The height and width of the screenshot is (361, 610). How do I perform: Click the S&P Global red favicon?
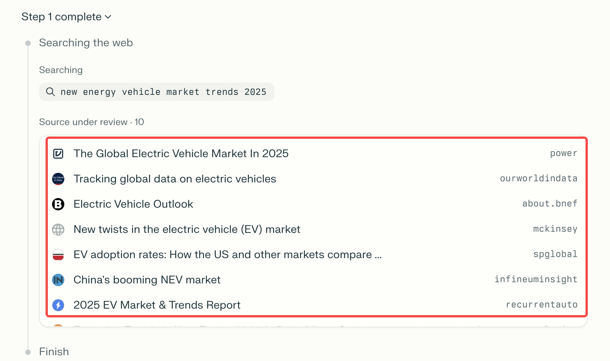[58, 255]
